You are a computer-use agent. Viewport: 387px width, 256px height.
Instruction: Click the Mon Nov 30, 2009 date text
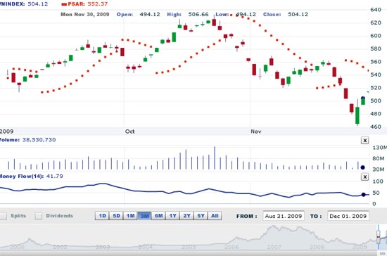(85, 14)
